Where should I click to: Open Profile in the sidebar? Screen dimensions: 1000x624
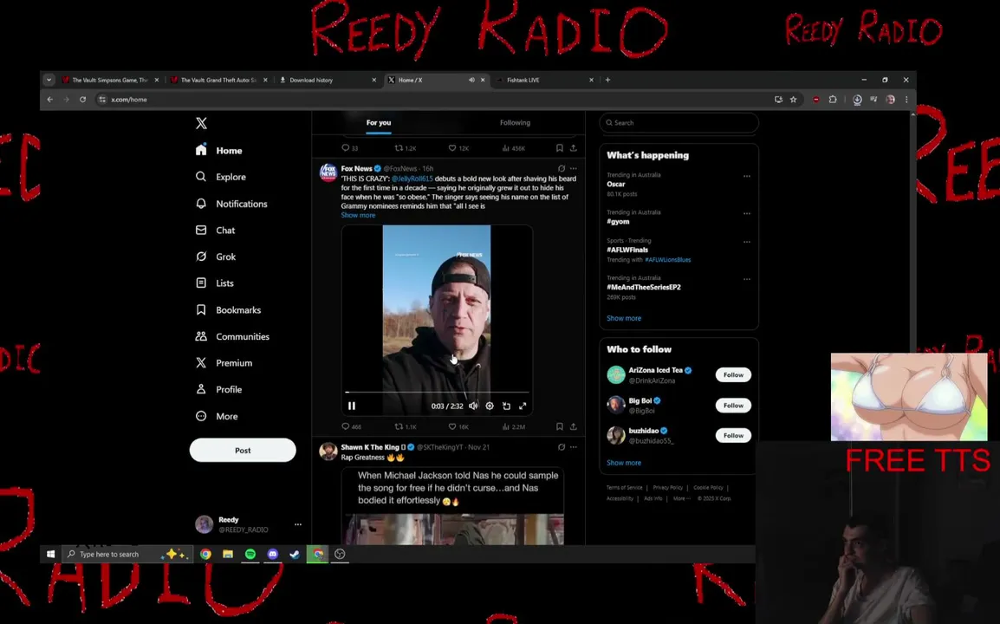click(218, 389)
